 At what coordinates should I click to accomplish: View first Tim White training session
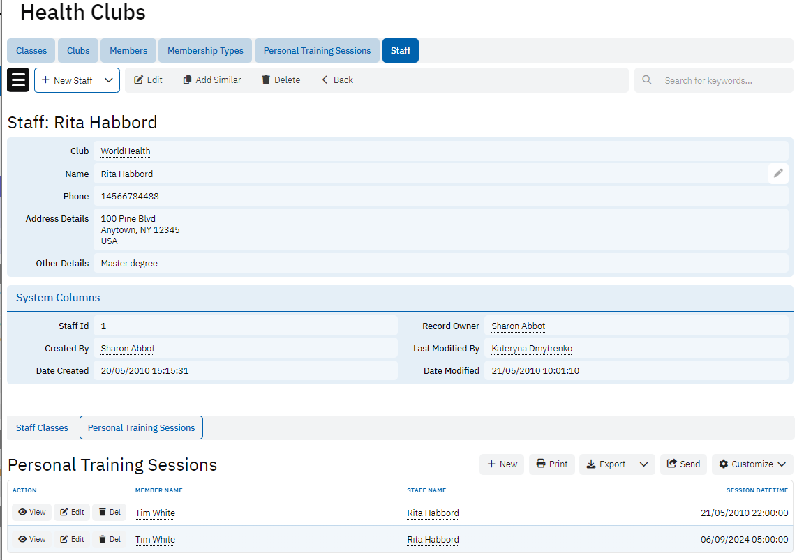pyautogui.click(x=31, y=513)
